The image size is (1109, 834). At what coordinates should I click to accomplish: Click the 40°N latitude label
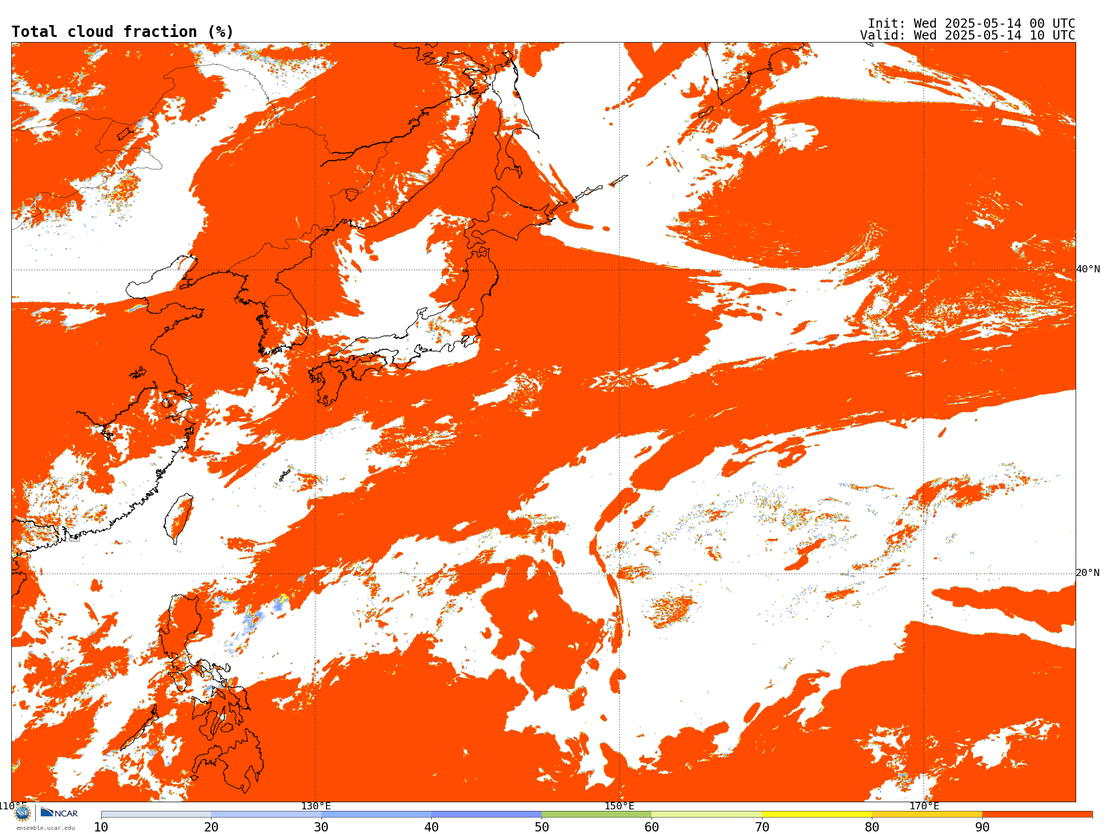click(1088, 269)
